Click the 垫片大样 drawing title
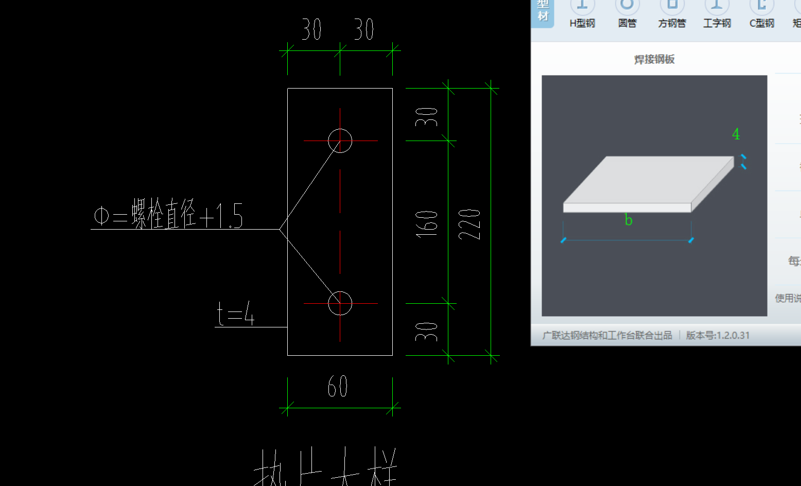The height and width of the screenshot is (486, 801). pos(325,467)
